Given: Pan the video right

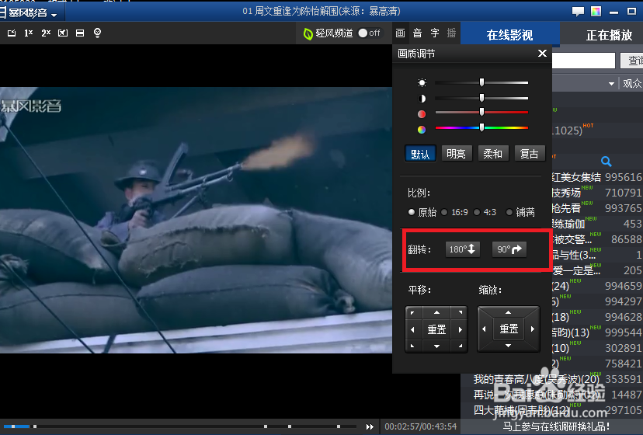Looking at the screenshot, I should click(461, 329).
